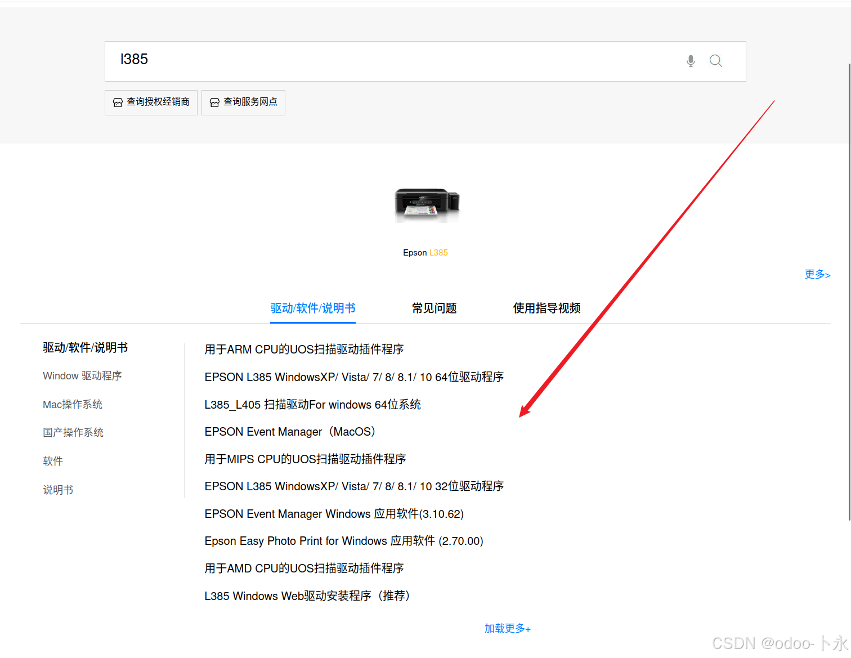Switch to 驱动/软件/说明书 tab

pyautogui.click(x=313, y=308)
